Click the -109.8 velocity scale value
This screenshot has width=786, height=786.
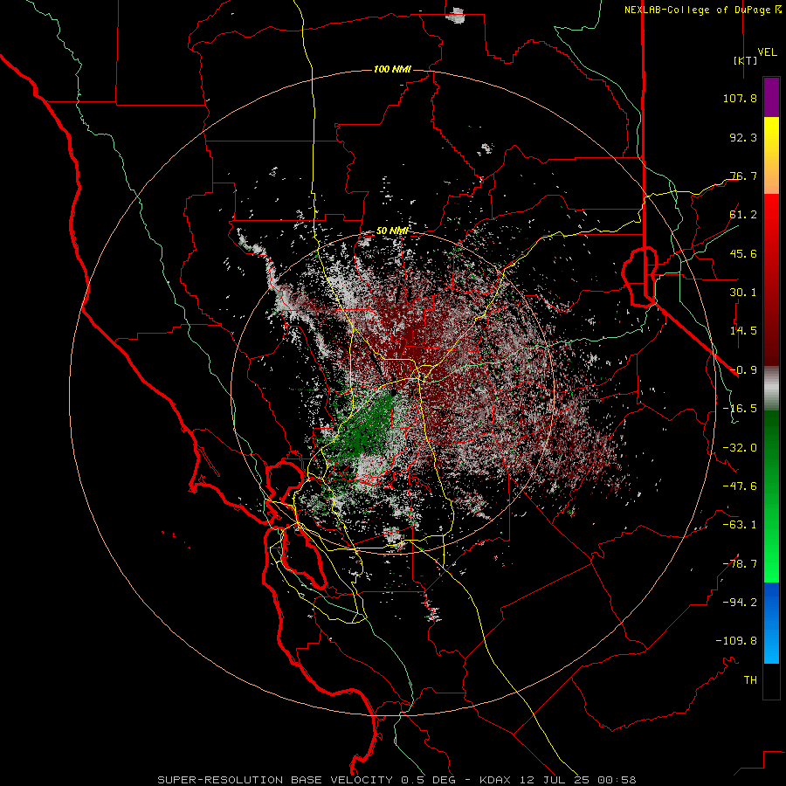click(x=736, y=641)
